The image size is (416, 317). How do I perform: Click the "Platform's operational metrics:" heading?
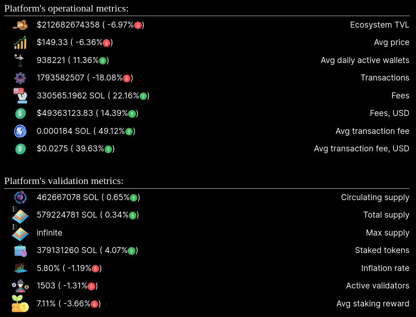pos(66,8)
